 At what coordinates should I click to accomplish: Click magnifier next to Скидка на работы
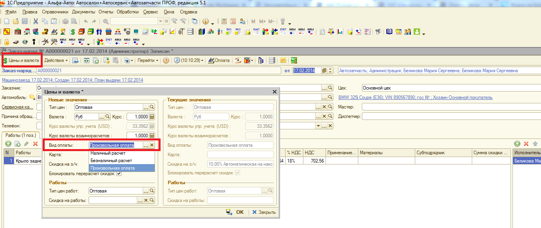(151, 200)
